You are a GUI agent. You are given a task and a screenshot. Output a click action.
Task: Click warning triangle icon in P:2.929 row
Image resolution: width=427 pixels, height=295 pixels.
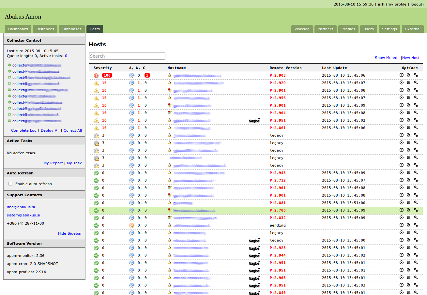tap(96, 83)
